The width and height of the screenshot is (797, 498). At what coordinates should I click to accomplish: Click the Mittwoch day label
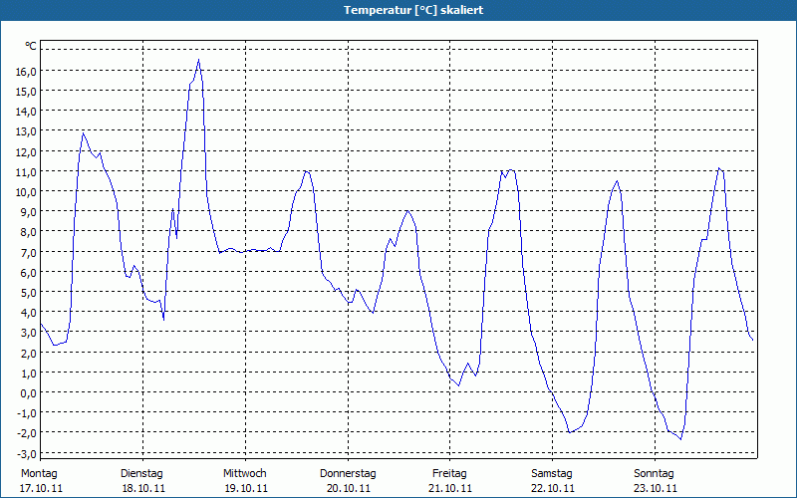[244, 473]
